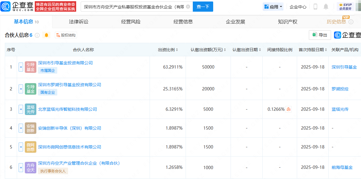Expand row for 安瑞创新半导体（深圳）有限公司
The image size is (361, 179).
pos(21,128)
